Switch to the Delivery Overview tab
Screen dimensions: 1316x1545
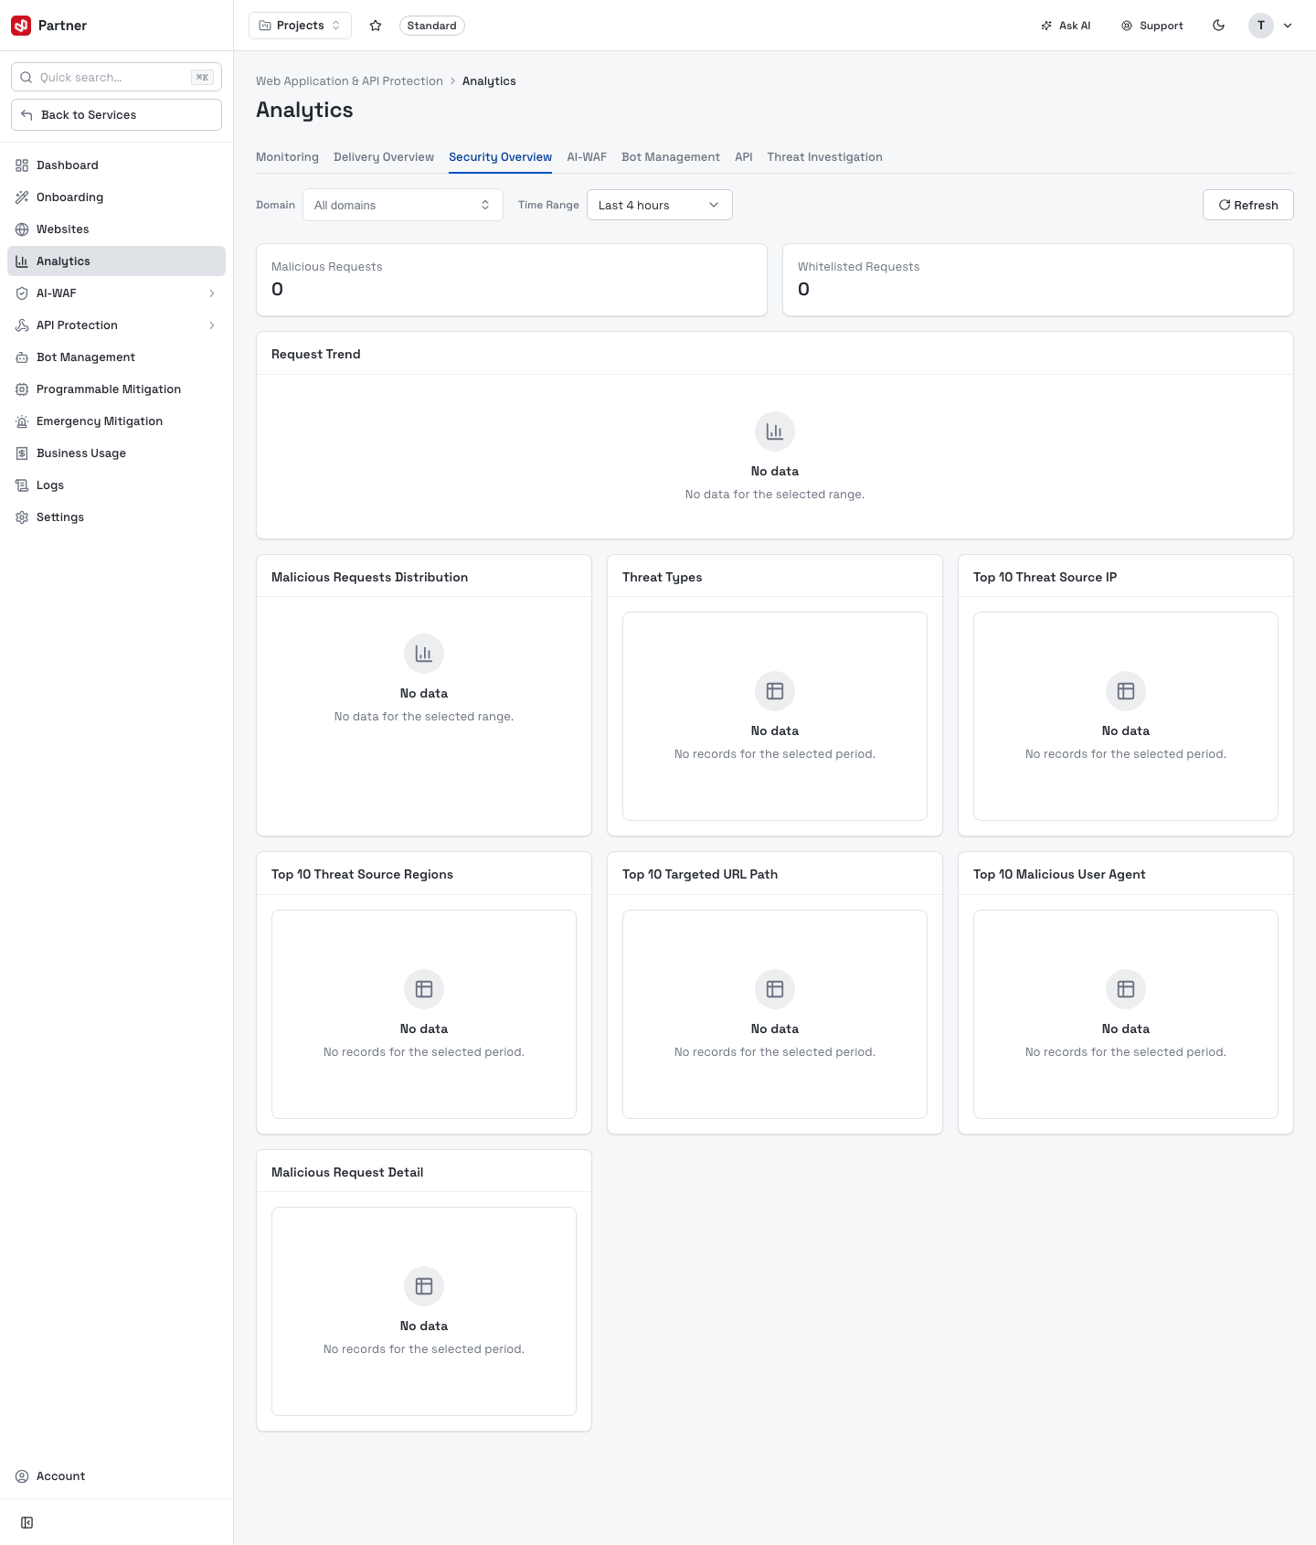point(384,157)
